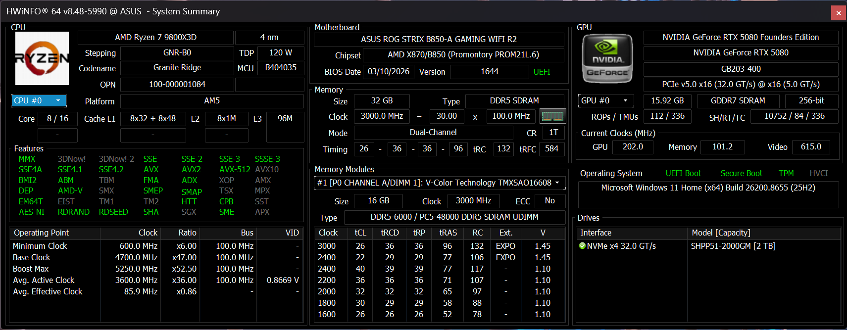The width and height of the screenshot is (847, 330).
Task: Select the Boost Max operating point row
Action: tap(155, 269)
